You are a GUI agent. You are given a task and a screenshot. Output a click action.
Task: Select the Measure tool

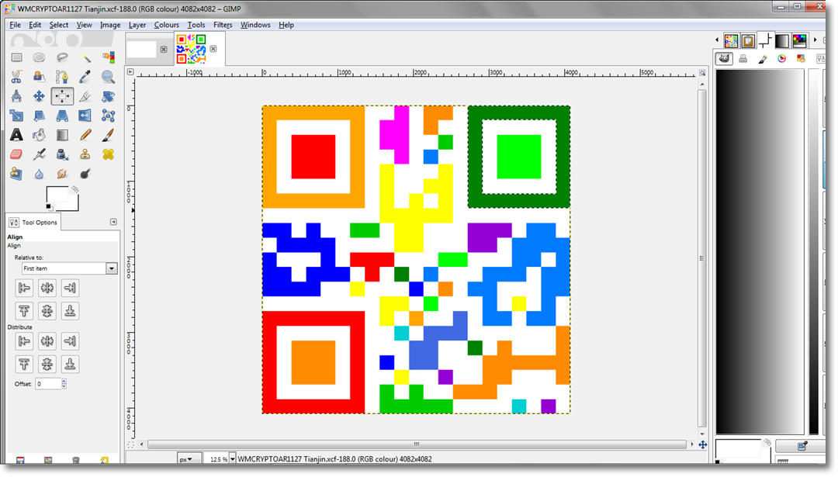tap(16, 96)
